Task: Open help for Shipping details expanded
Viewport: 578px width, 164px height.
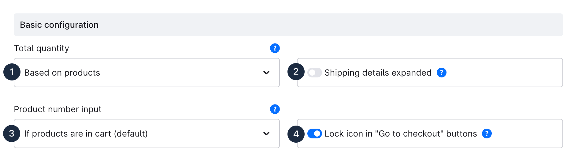Action: [x=441, y=73]
